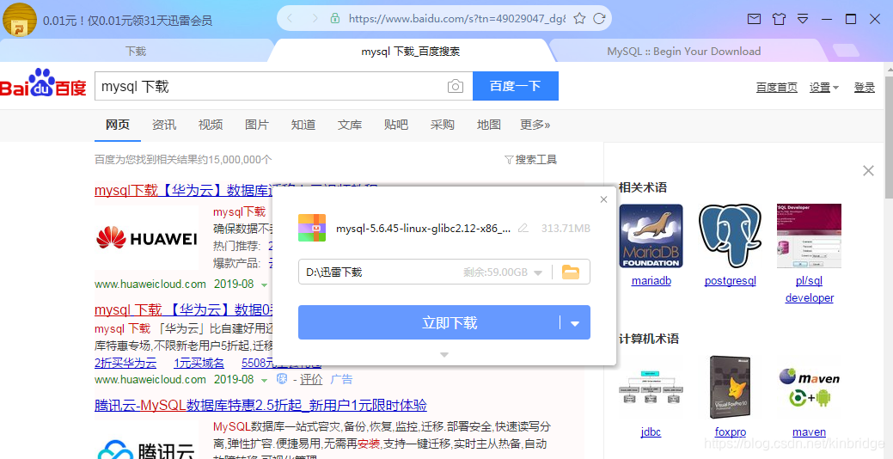
Task: Expand 搜索工具 filter
Action: tap(531, 160)
